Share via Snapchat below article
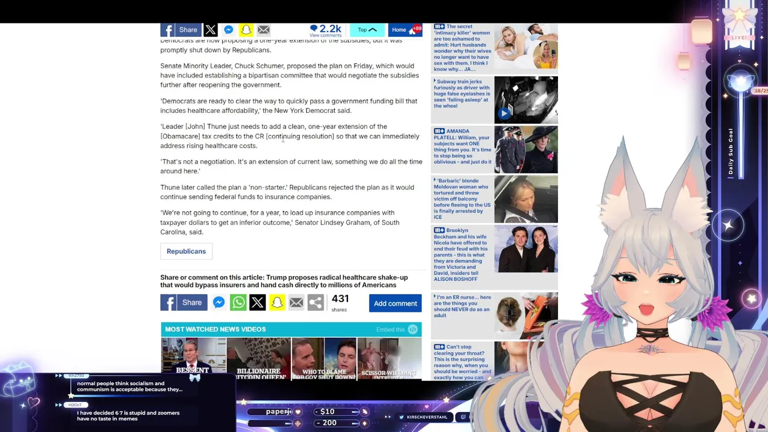This screenshot has height=432, width=768. coord(277,303)
